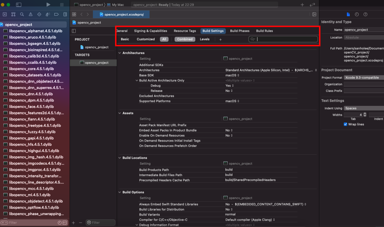Viewport: 384px width, 227px height.
Task: Click the build settings search field
Action: pyautogui.click(x=283, y=39)
